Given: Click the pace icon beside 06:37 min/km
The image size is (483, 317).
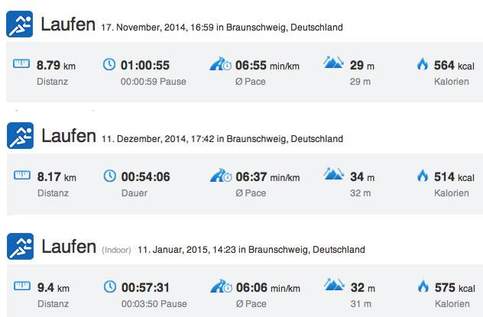Looking at the screenshot, I should pyautogui.click(x=221, y=175).
